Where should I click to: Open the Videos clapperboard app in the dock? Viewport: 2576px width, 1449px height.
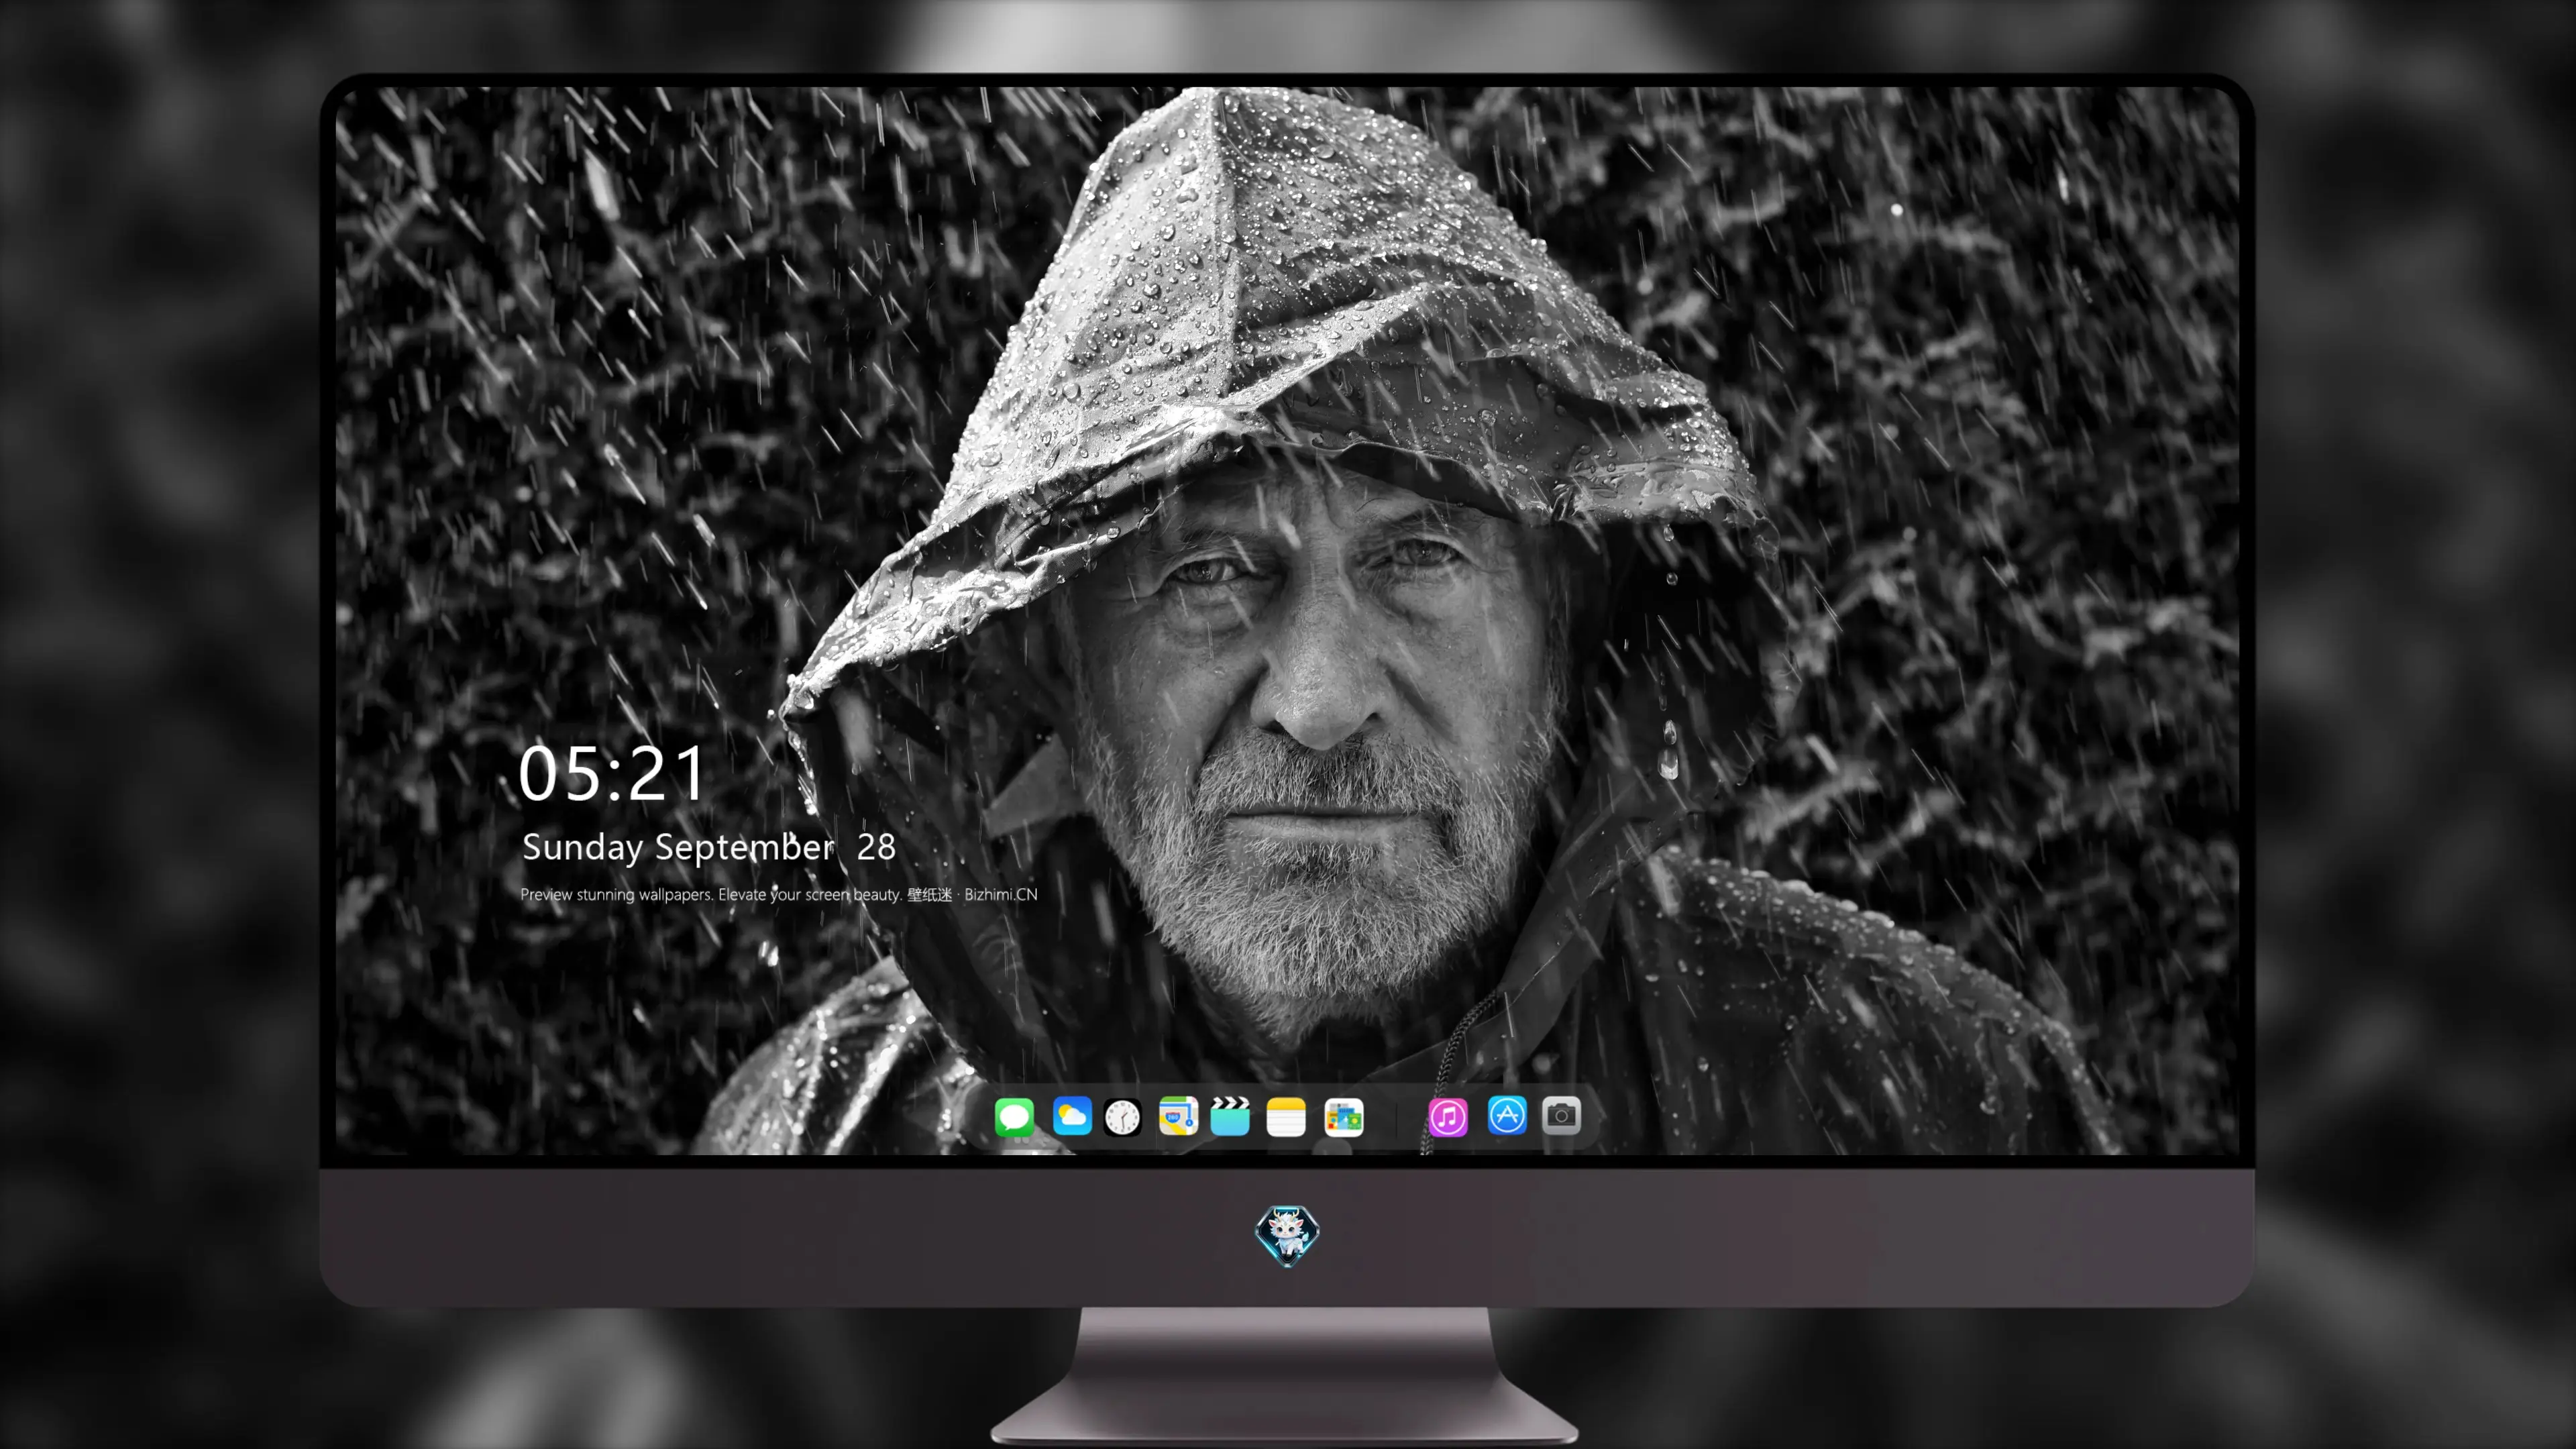pos(1230,1116)
